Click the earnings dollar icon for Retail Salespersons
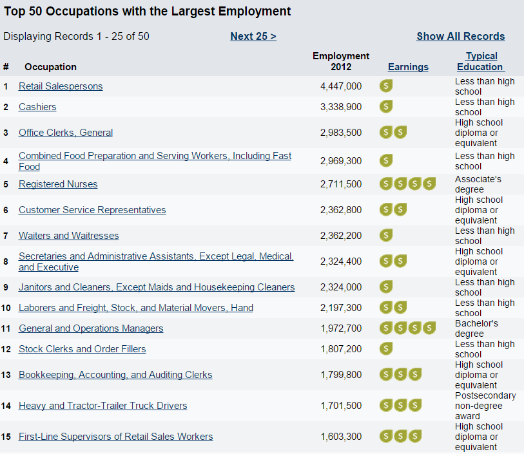 (386, 86)
